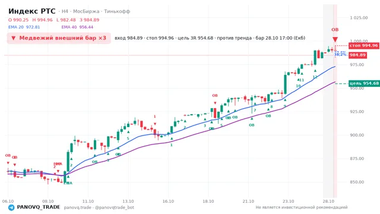
Task: Click the 'H 994.96' high value
Action: [42, 20]
